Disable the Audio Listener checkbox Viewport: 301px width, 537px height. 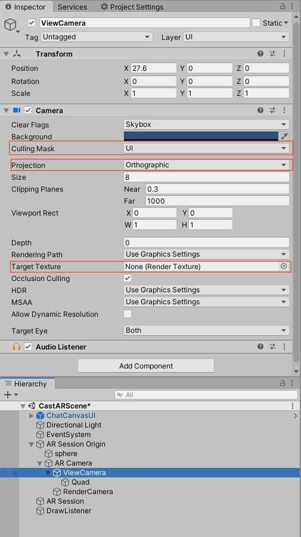click(28, 346)
